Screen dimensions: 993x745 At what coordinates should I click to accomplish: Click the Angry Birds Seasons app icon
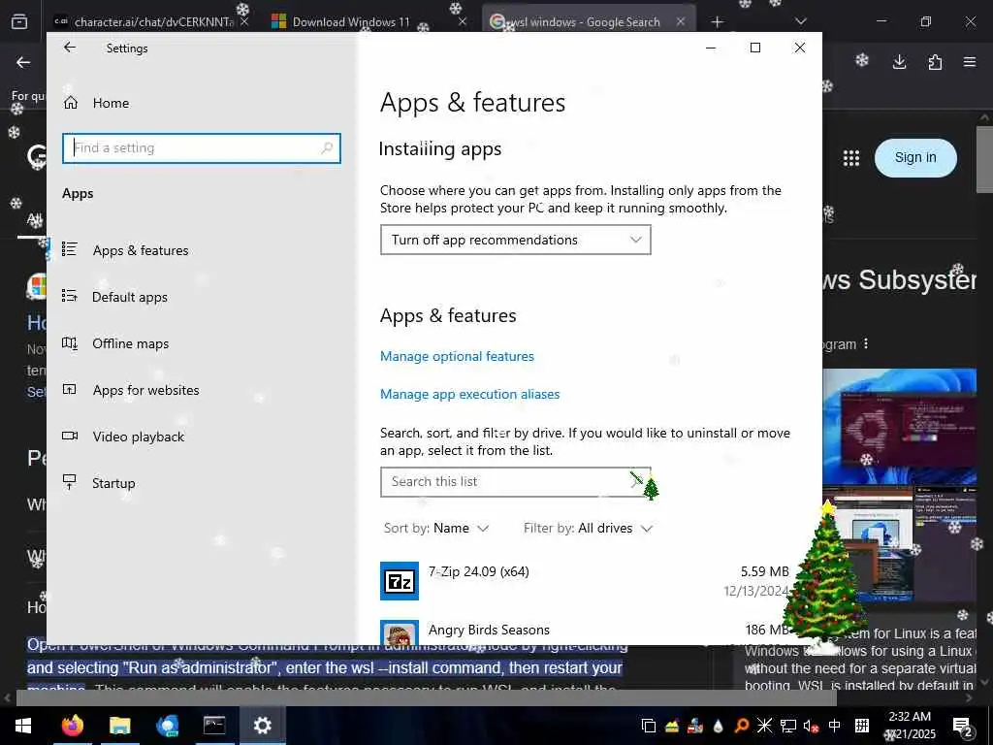pyautogui.click(x=399, y=632)
